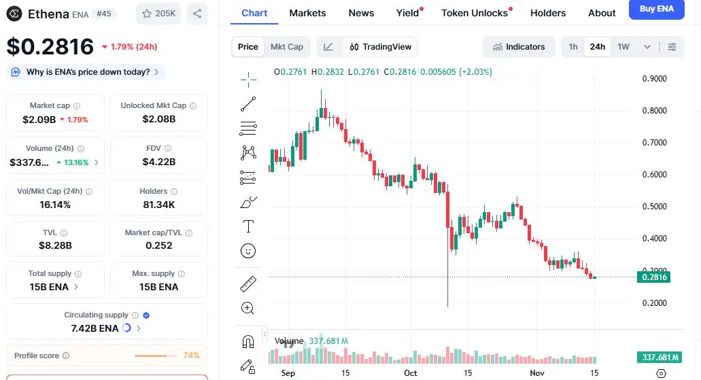Switch chart to Mkt Cap view
This screenshot has width=701, height=380.
287,47
